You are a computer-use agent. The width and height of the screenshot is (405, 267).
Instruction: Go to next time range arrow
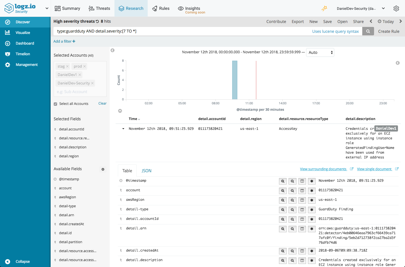click(400, 21)
